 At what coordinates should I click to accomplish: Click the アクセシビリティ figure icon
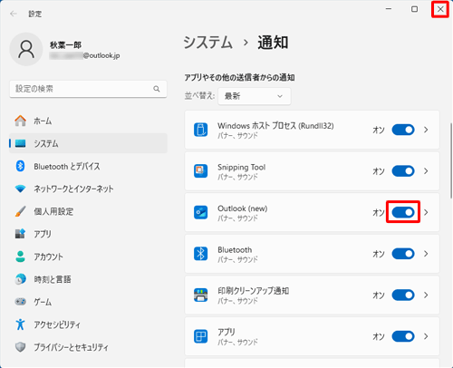20,324
